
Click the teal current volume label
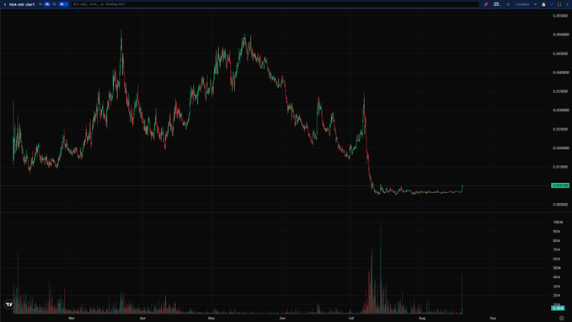(558, 309)
